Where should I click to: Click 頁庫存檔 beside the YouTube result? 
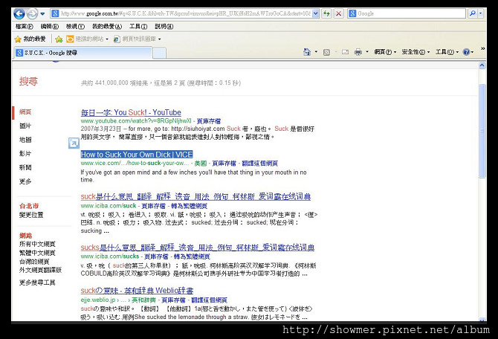pyautogui.click(x=209, y=121)
